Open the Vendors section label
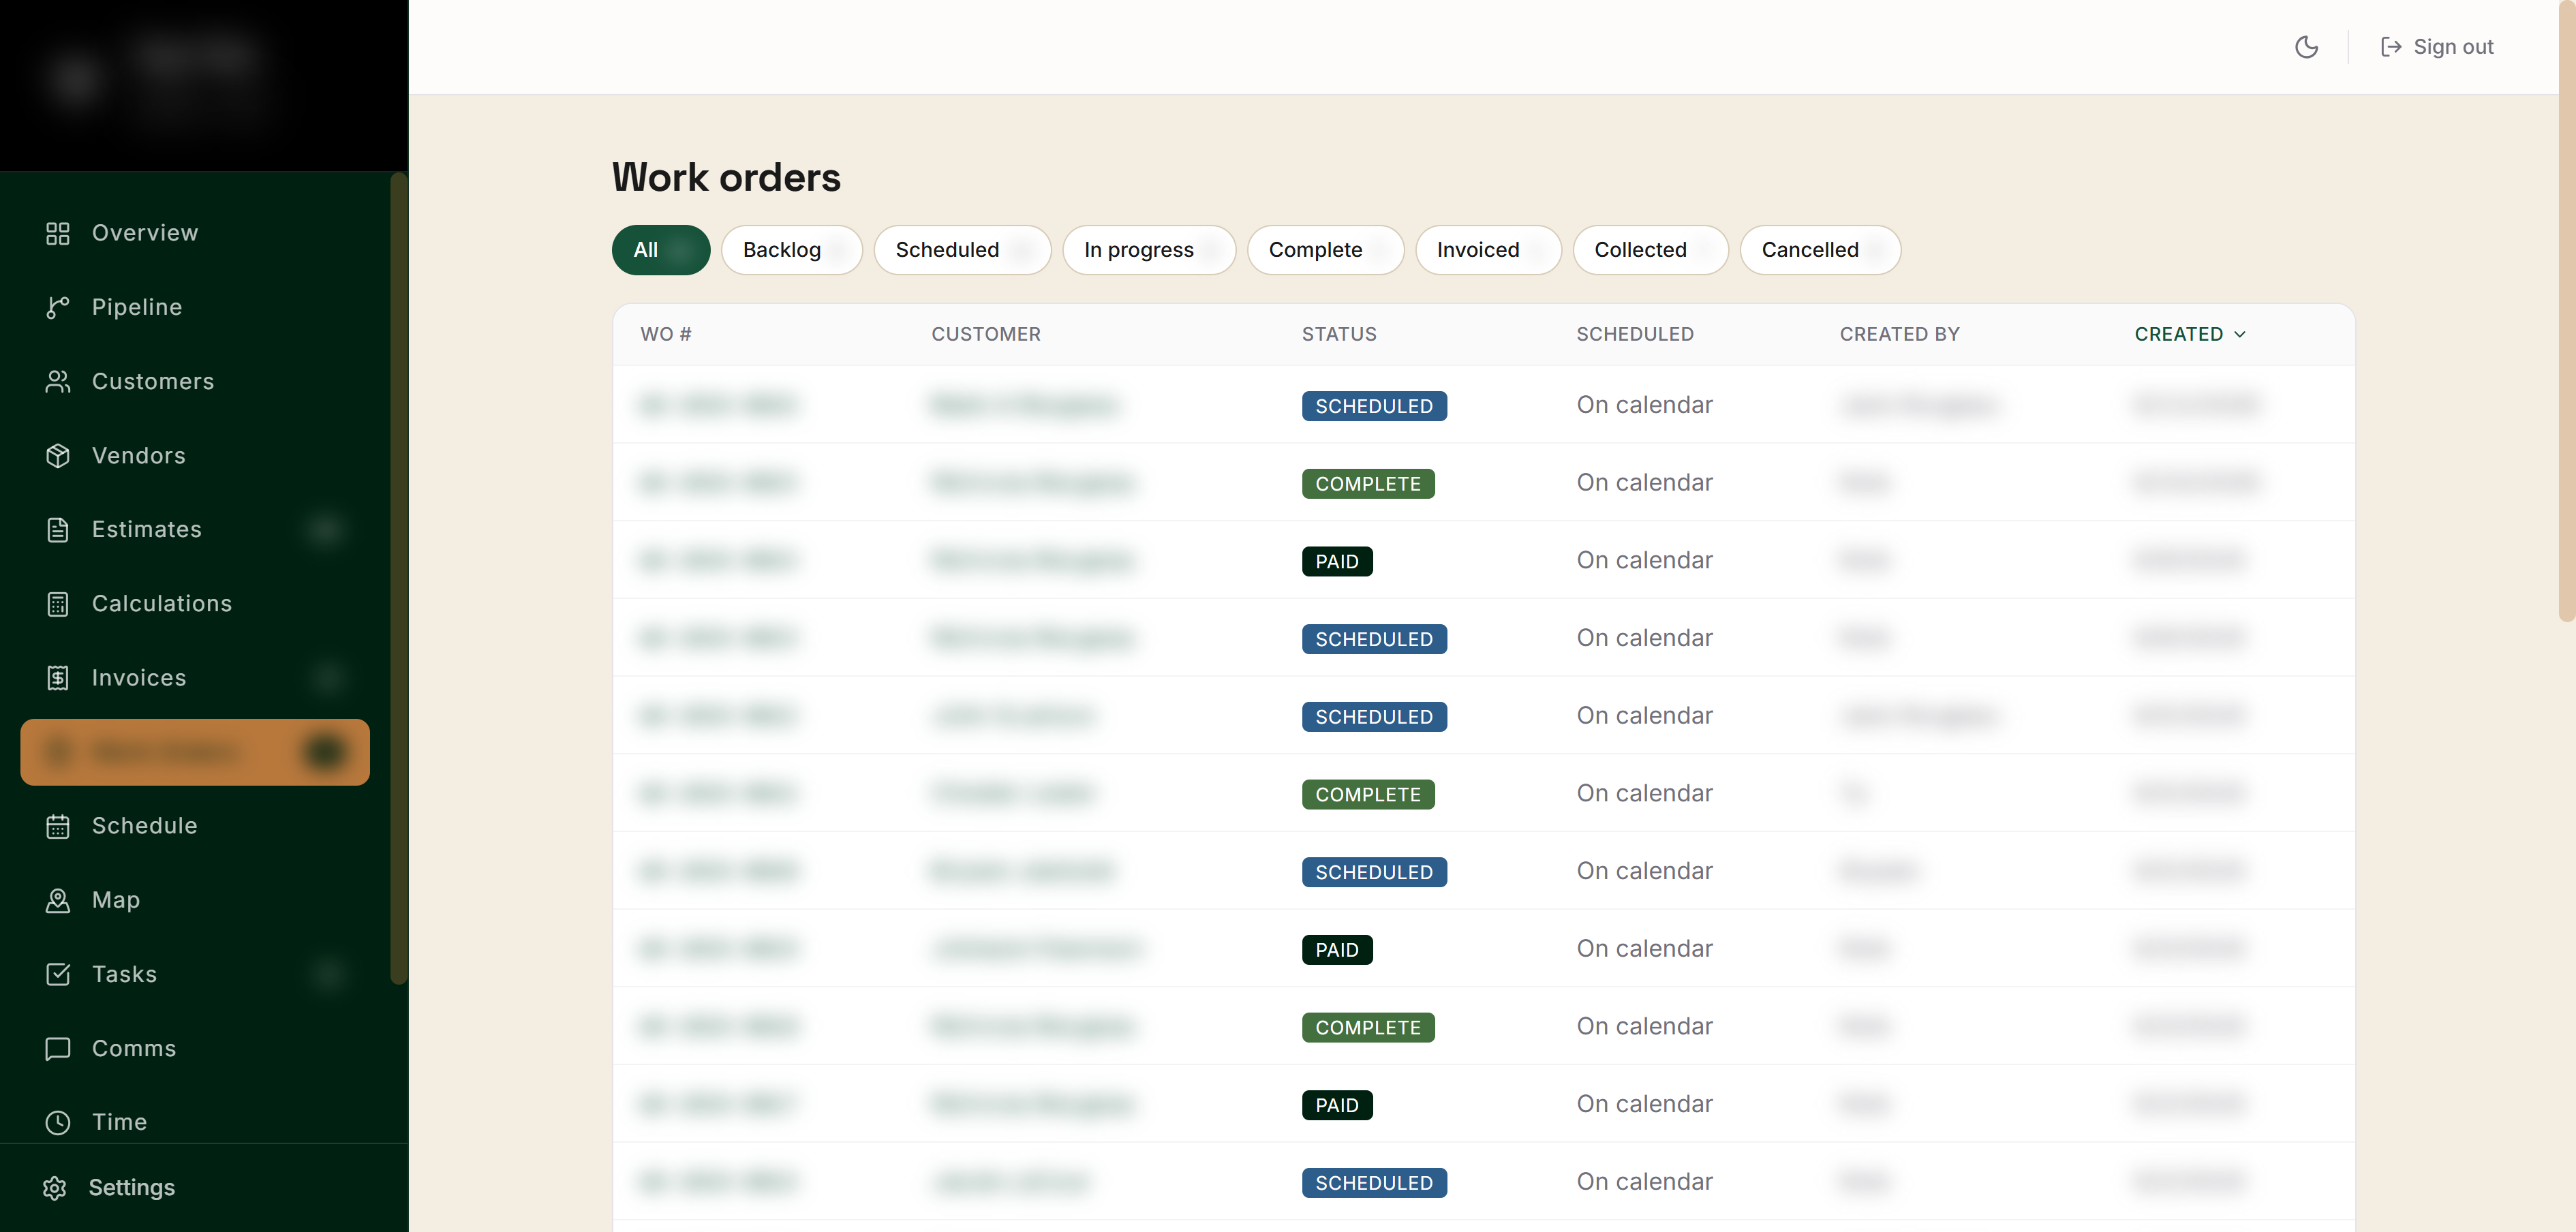Viewport: 2576px width, 1232px height. click(139, 455)
